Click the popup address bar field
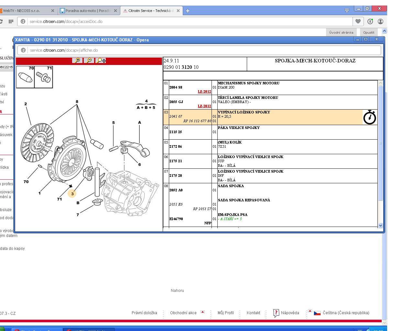 [199, 50]
